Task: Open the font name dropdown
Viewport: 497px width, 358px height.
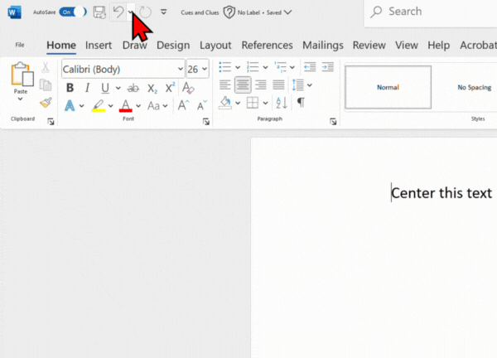Action: (x=180, y=69)
